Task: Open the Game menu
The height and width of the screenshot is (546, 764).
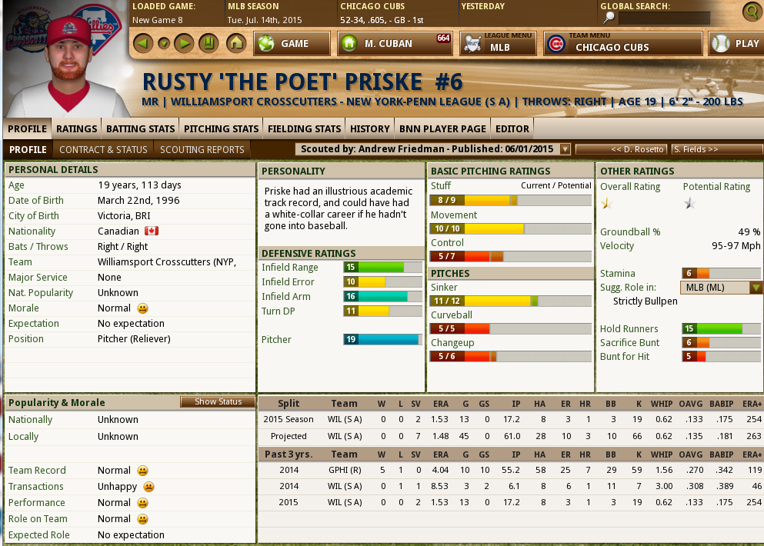Action: coord(292,44)
